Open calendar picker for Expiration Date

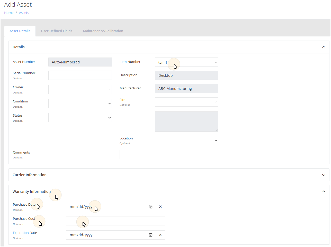[151, 235]
